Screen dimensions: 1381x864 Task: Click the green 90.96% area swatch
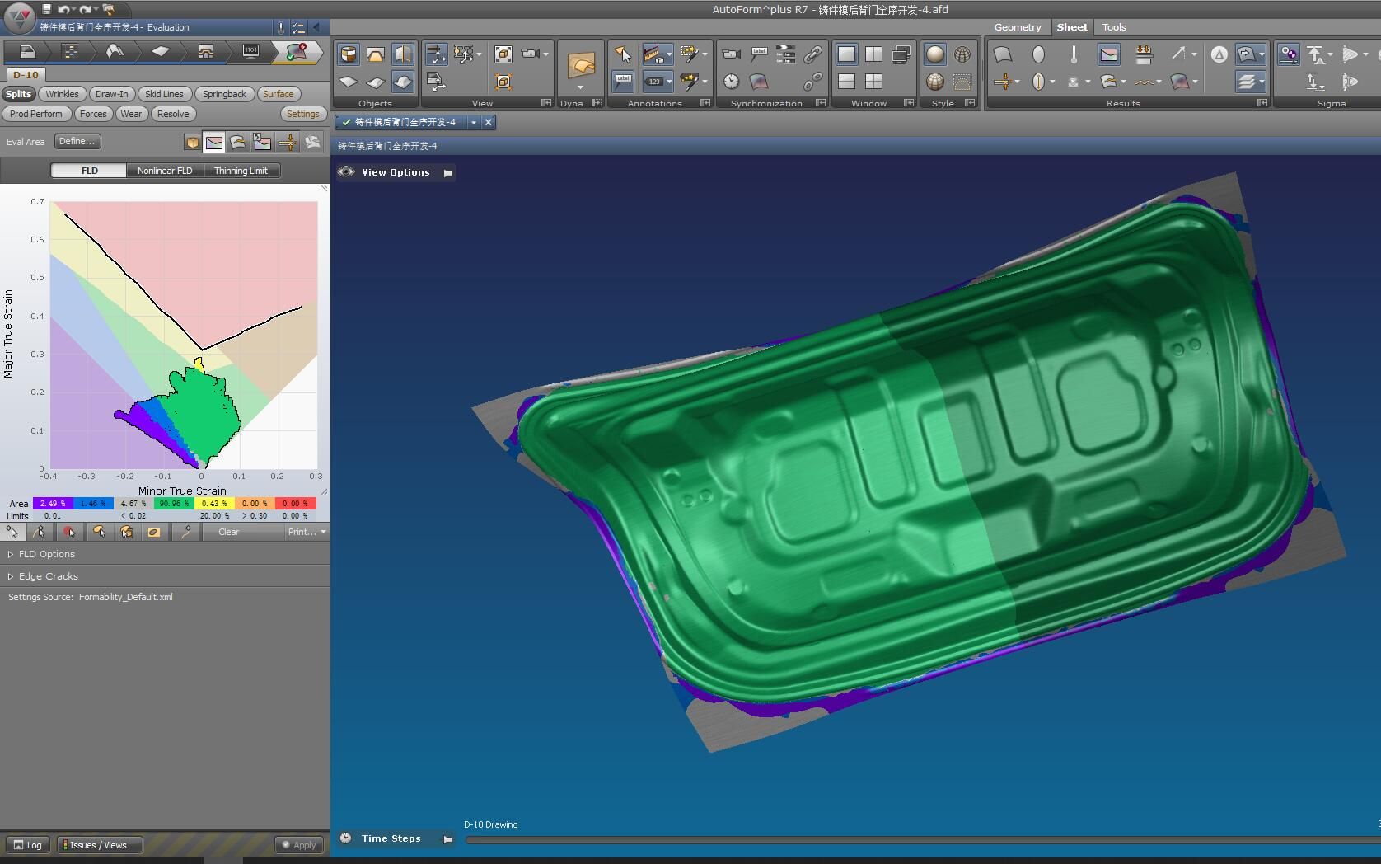(174, 503)
